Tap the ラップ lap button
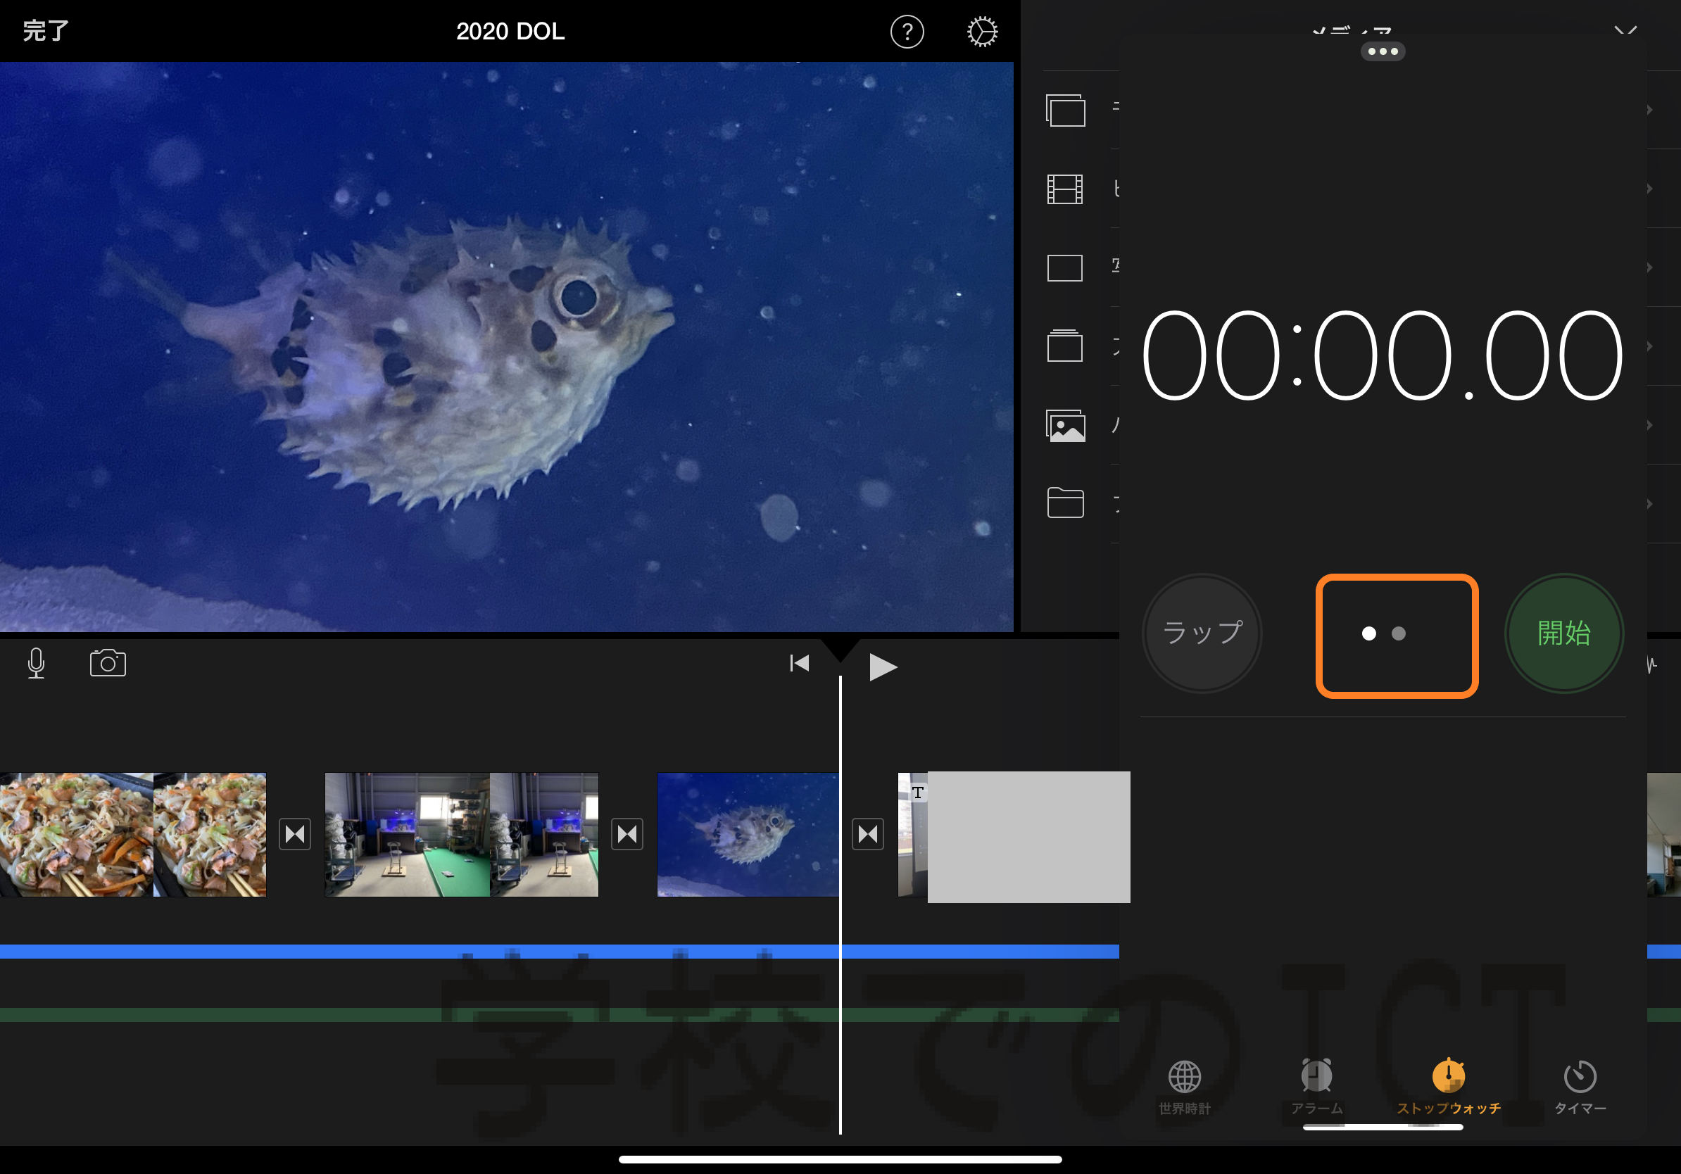1681x1174 pixels. (x=1202, y=633)
